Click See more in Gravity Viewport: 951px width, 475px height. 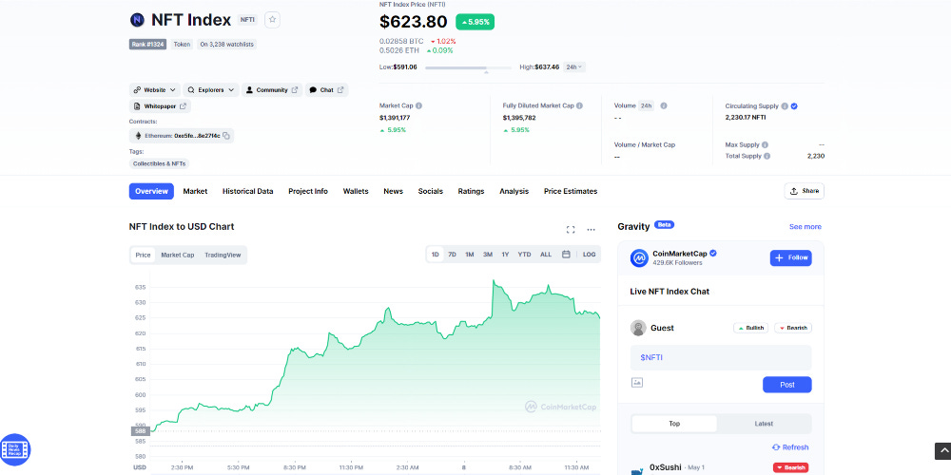point(805,227)
